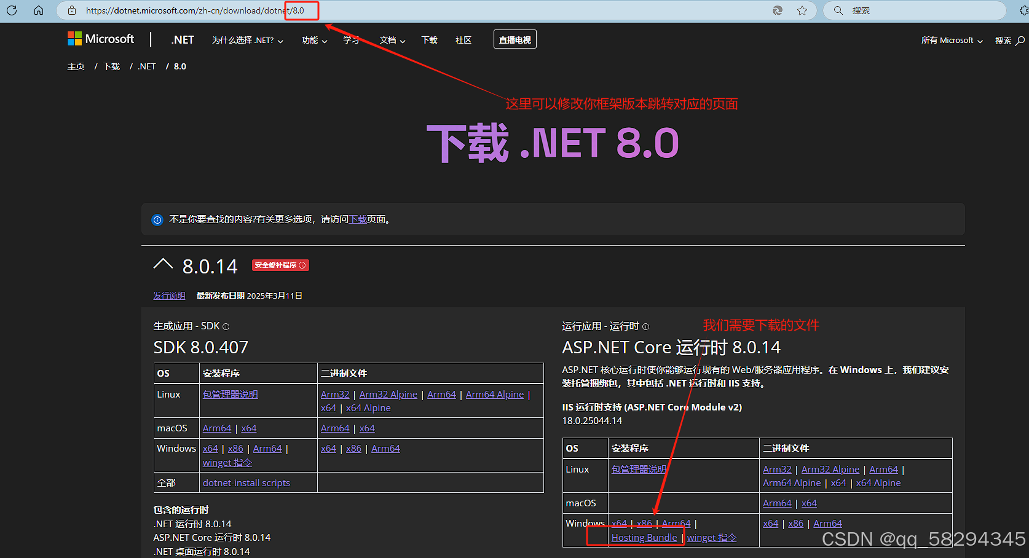Download ASP.NET Core runtime Linux Arm32 binary
This screenshot has width=1029, height=558.
tap(777, 470)
